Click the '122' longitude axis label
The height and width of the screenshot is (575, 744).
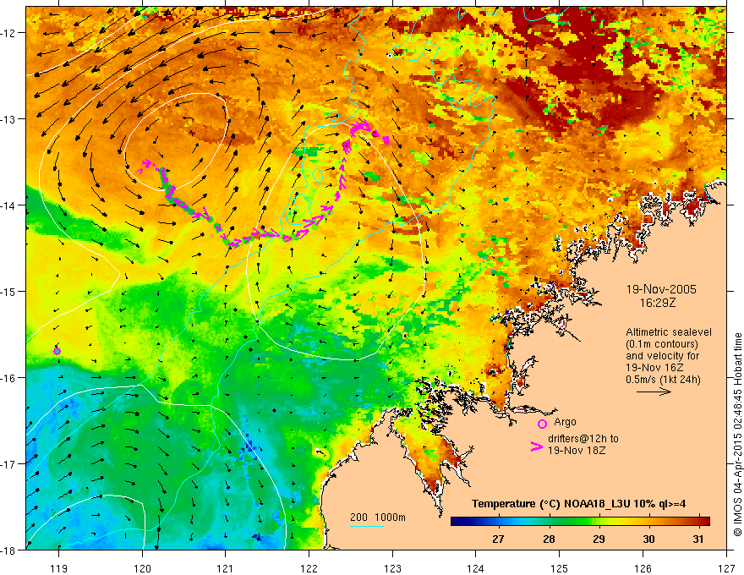309,568
